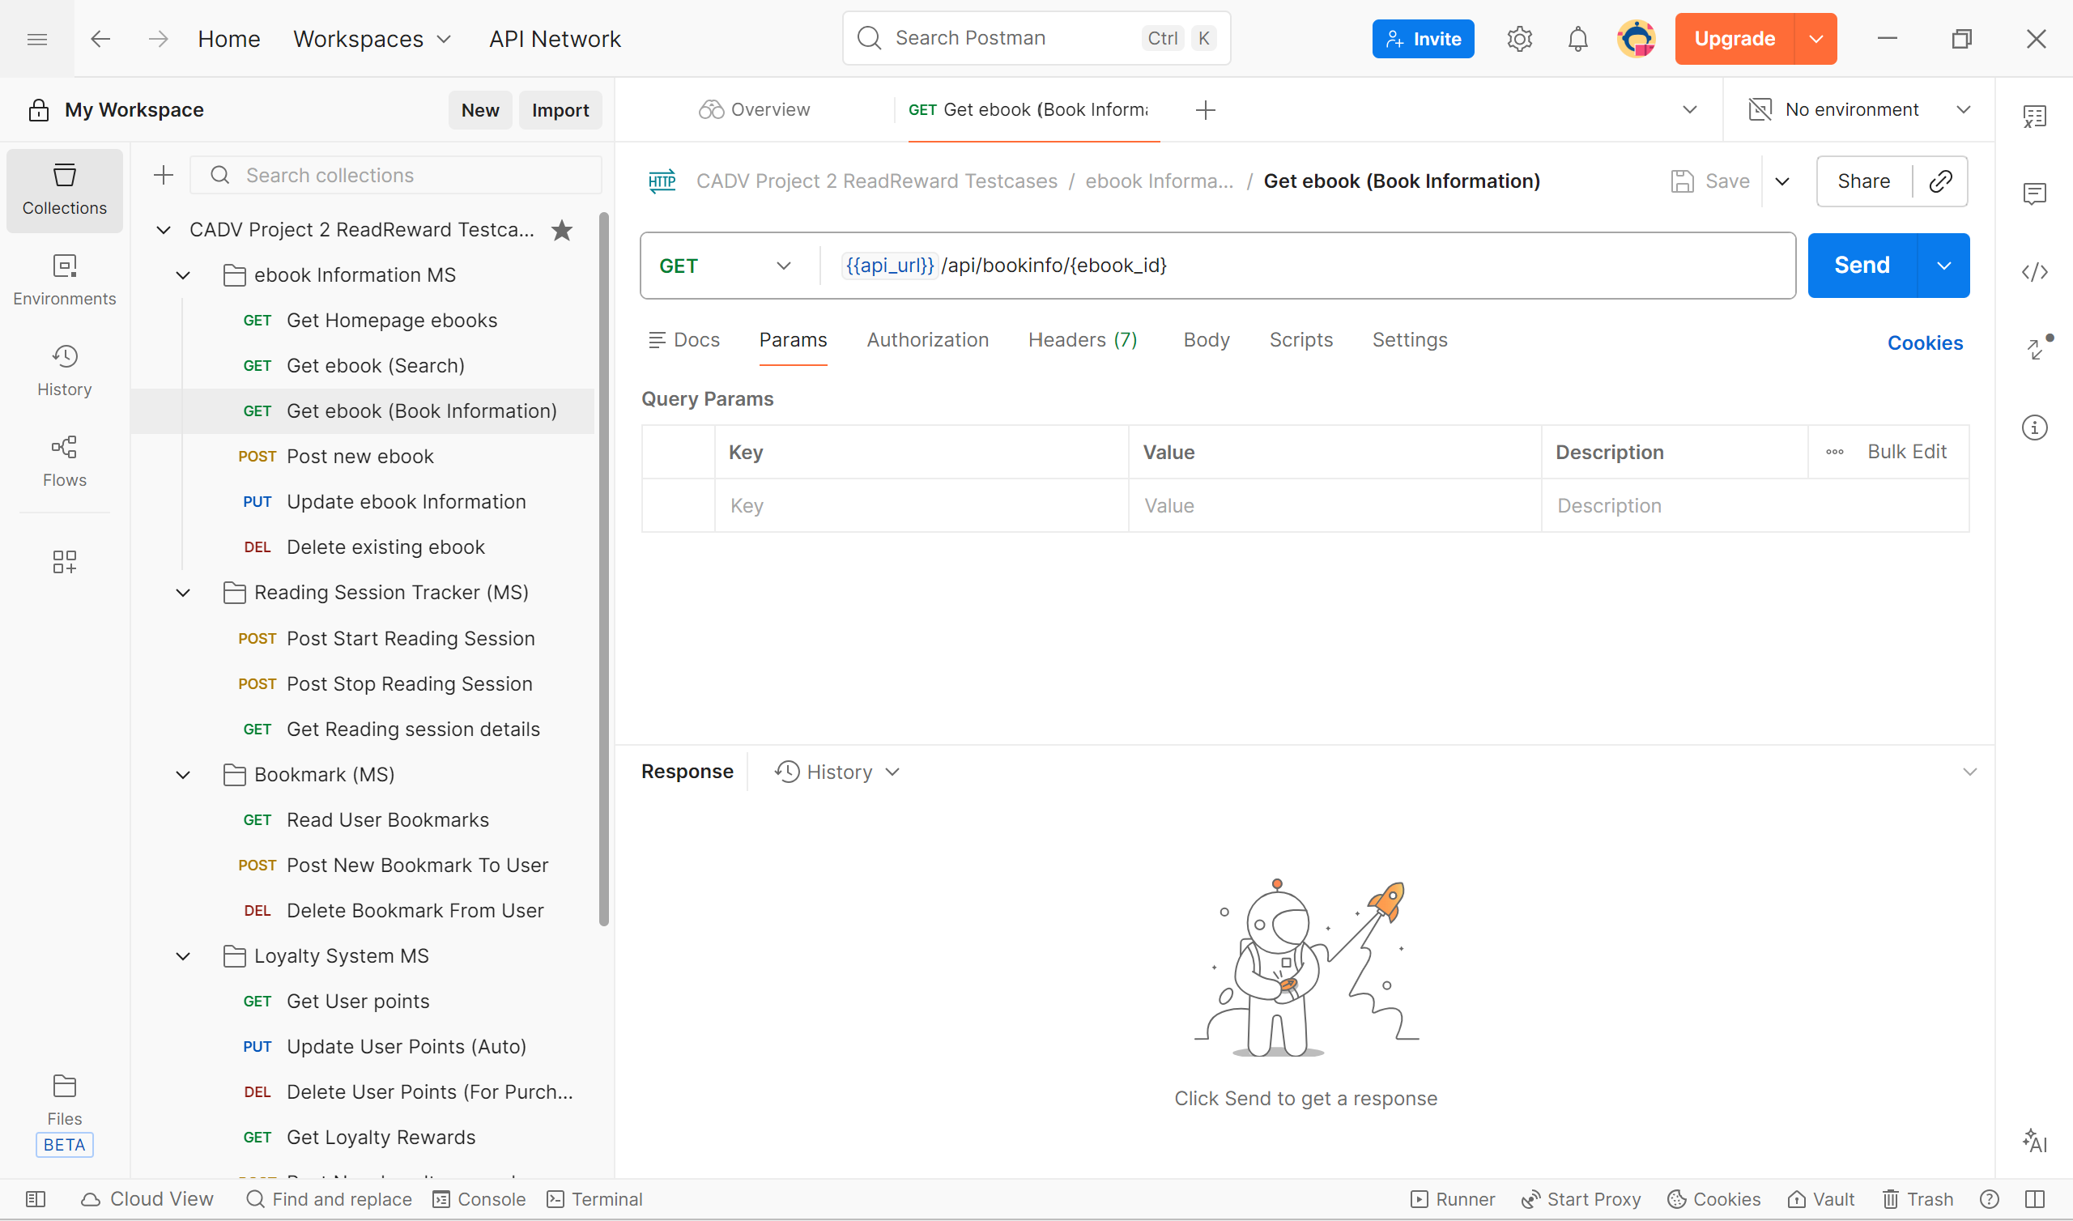The image size is (2073, 1221).
Task: Open the user avatar menu
Action: 1636,39
